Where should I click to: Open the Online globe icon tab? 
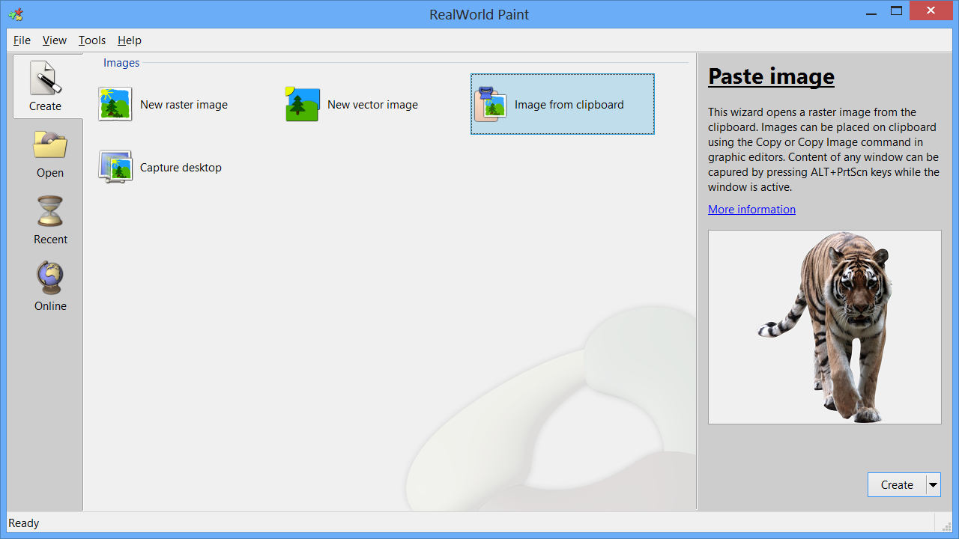(50, 278)
